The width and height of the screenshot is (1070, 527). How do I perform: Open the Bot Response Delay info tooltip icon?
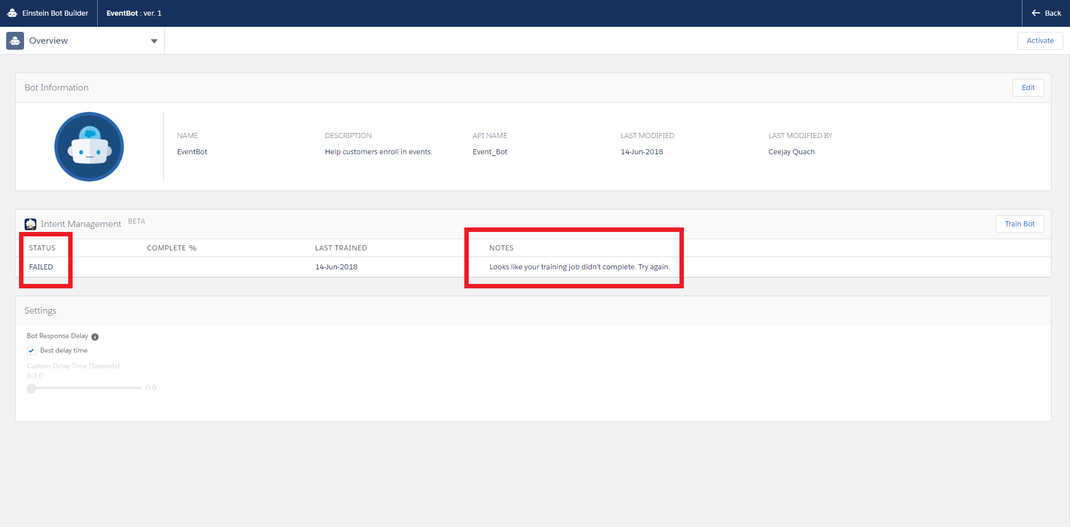pos(95,336)
